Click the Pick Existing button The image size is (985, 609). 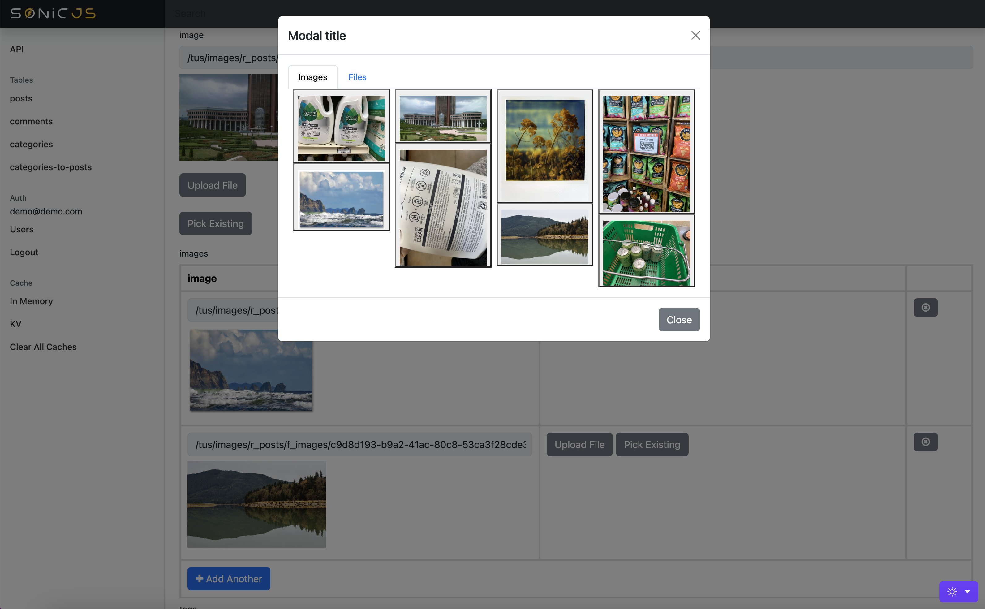(x=215, y=223)
